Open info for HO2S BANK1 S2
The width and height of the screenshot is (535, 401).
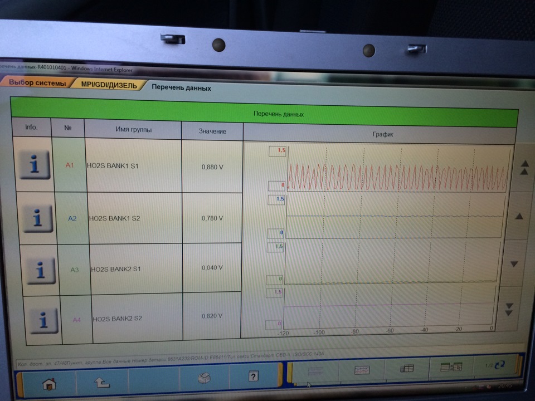tap(37, 218)
